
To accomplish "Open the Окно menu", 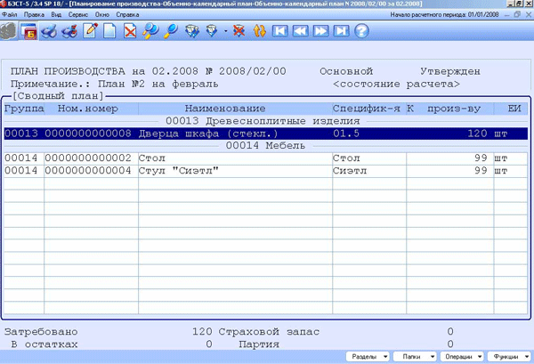I will (x=101, y=14).
